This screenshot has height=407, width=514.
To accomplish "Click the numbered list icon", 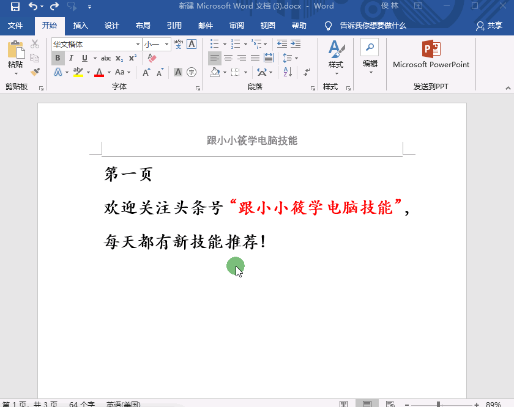I will click(236, 44).
